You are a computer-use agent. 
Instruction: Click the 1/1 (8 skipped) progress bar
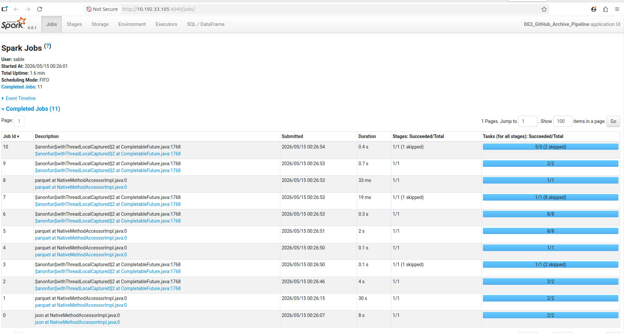click(550, 197)
